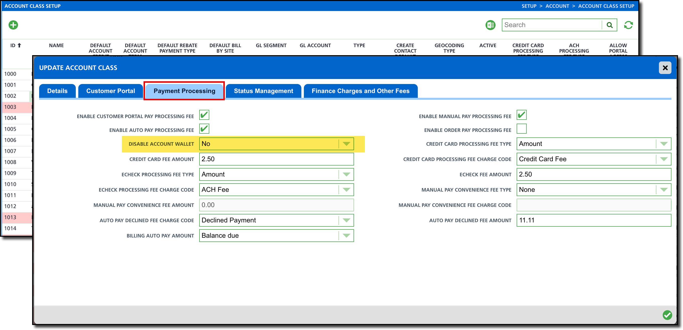The width and height of the screenshot is (683, 330).
Task: Click the Account breadcrumb link
Action: [557, 6]
